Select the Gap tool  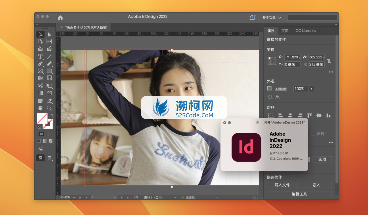49,41
